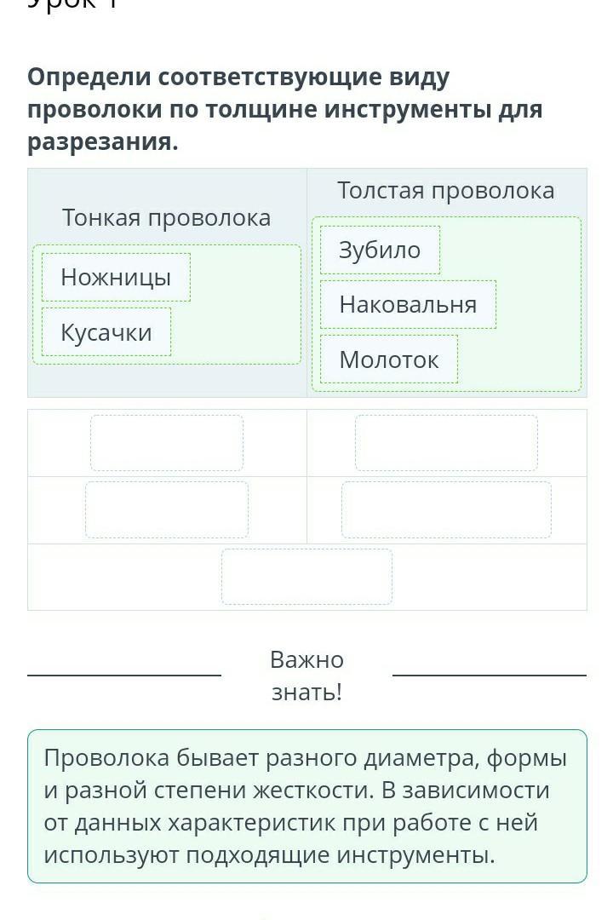Select the first-row right empty answer slot

pyautogui.click(x=446, y=443)
